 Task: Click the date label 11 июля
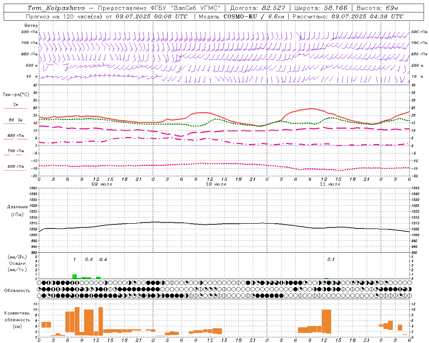[330, 184]
